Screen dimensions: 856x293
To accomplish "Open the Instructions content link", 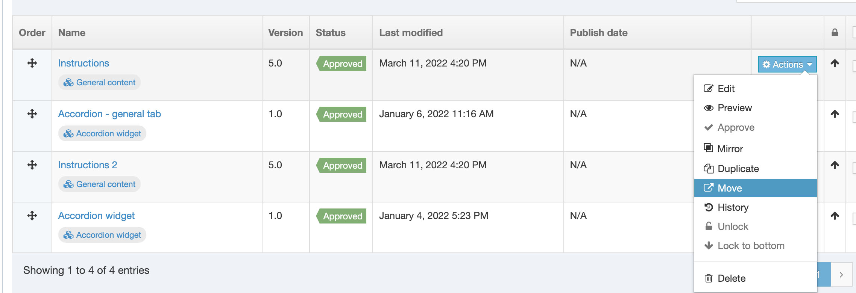I will (x=83, y=63).
